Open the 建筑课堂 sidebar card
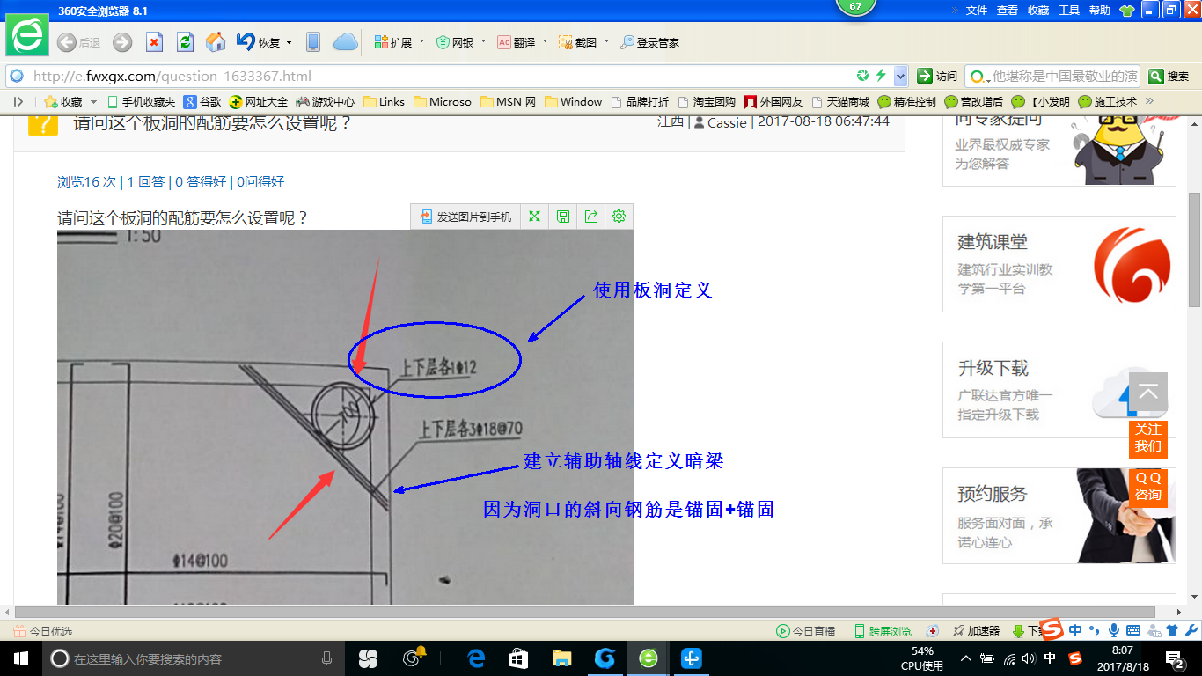Screen dimensions: 1202x676 1059,264
